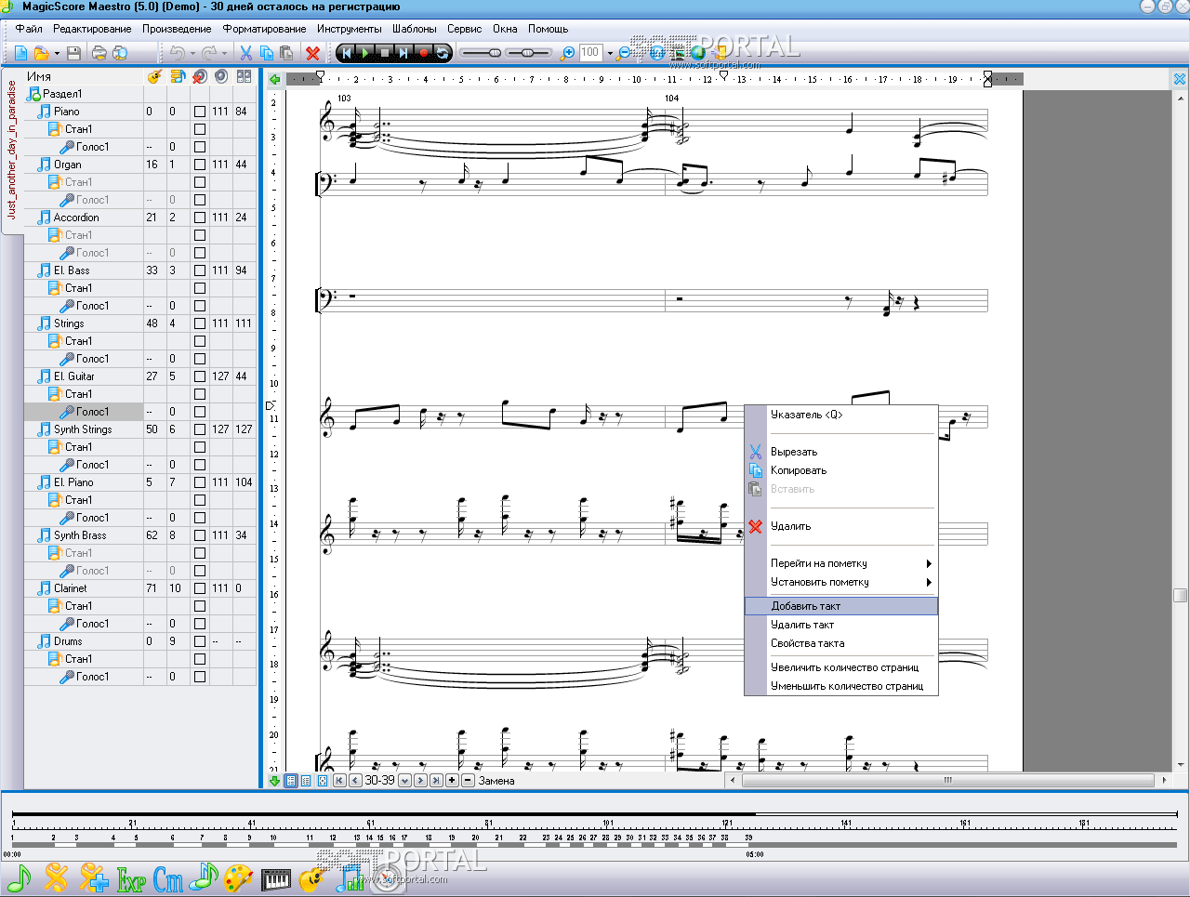
Task: Stop playback with the square stop button
Action: click(385, 53)
